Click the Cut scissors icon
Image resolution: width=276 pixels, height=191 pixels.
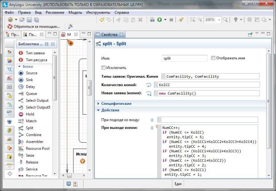[119, 20]
